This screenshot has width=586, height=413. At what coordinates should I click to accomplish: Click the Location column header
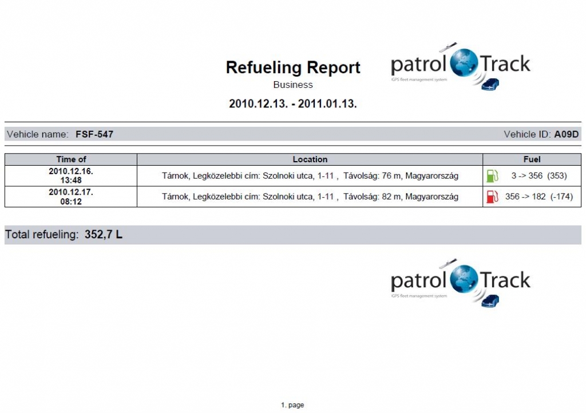310,159
